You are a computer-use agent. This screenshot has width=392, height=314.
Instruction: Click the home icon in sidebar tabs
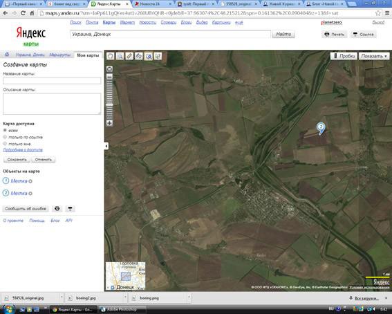pos(7,54)
